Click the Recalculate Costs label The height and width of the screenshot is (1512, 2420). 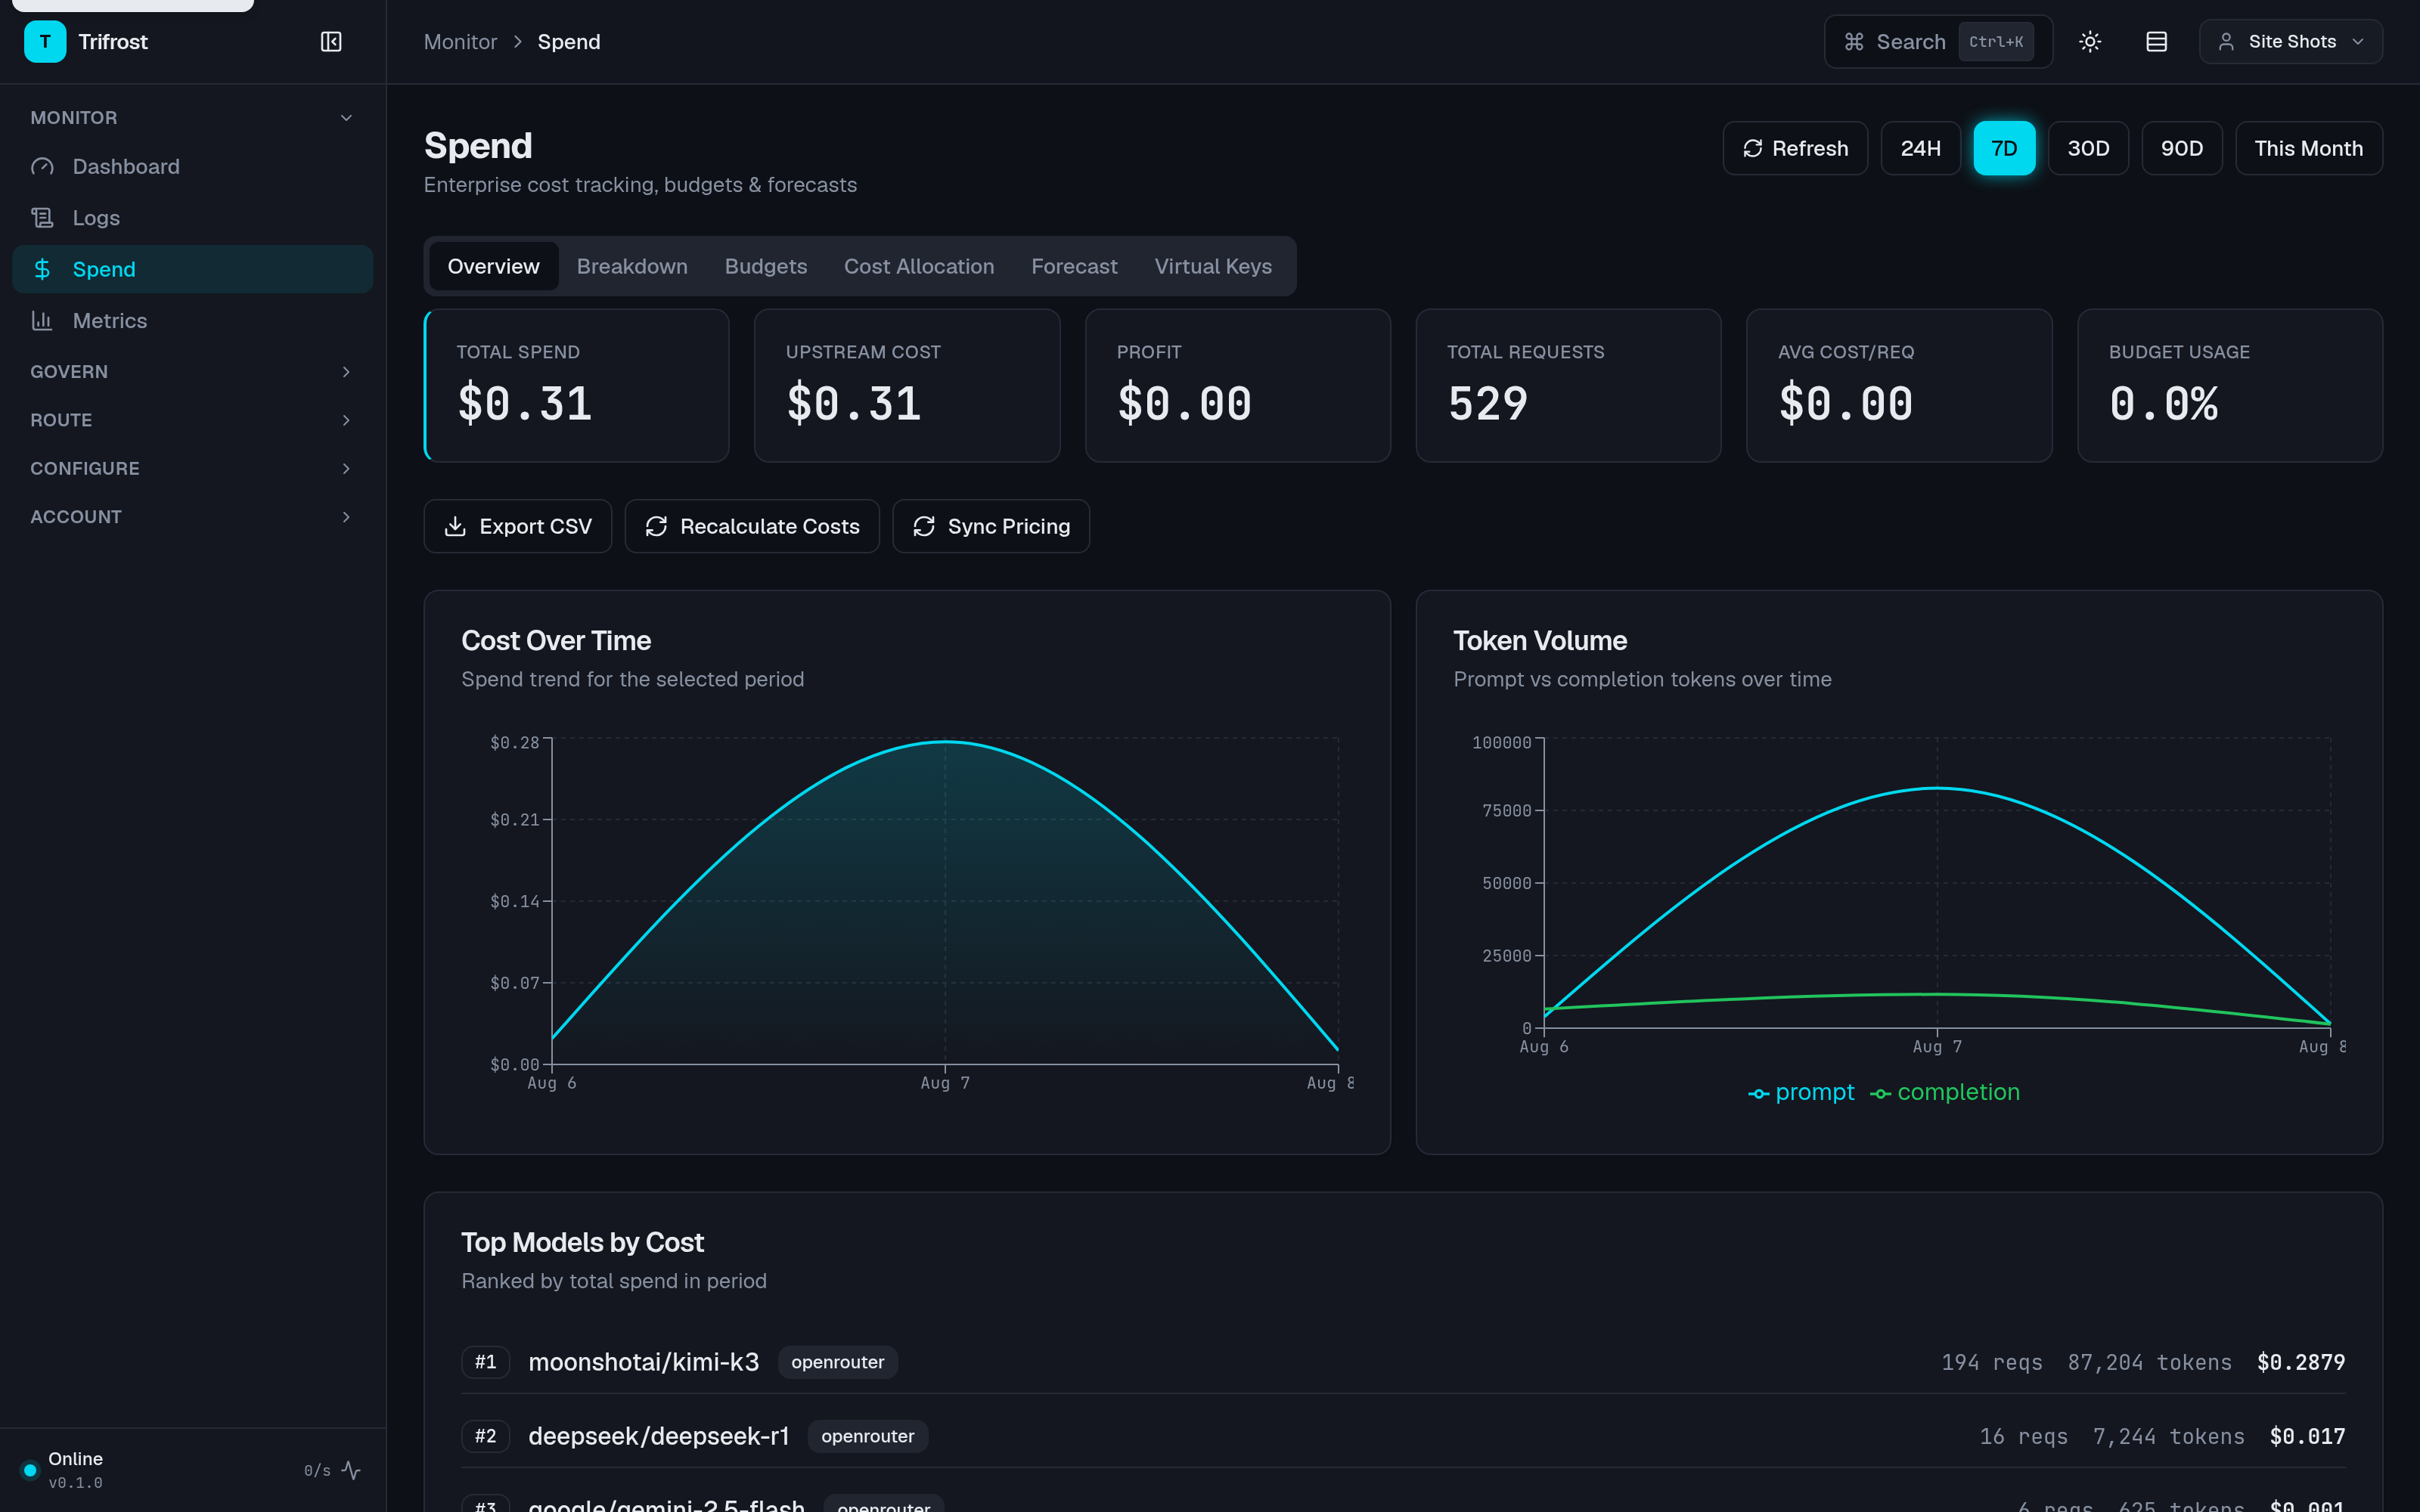tap(770, 526)
